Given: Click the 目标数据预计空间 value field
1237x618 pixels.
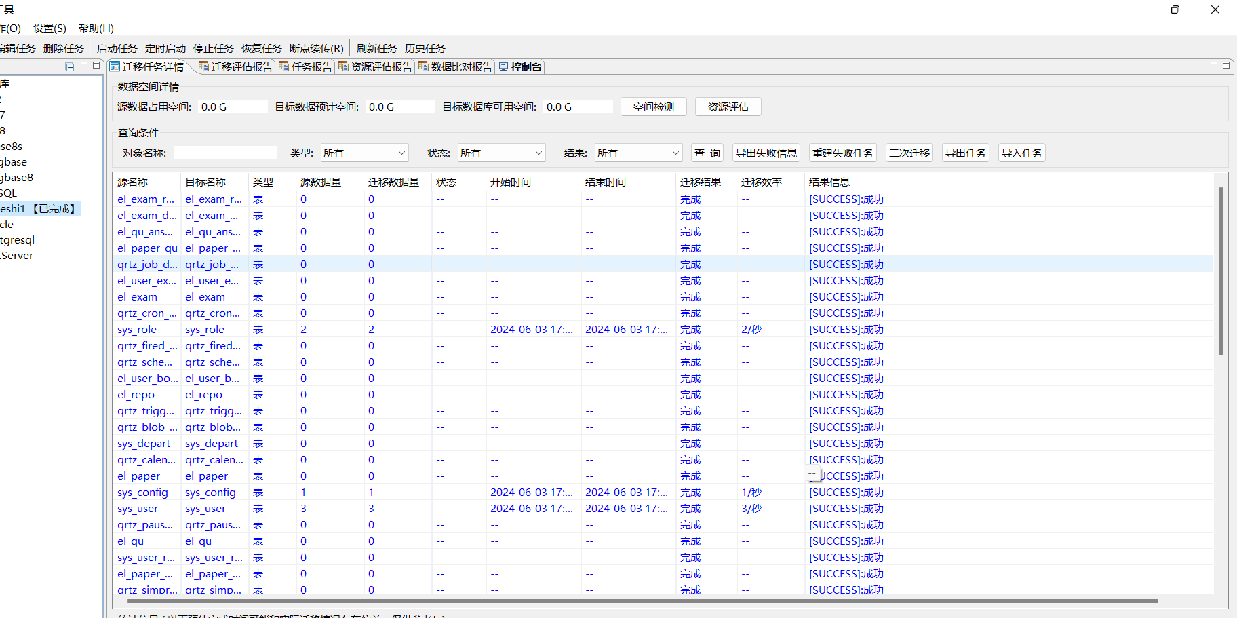Looking at the screenshot, I should (x=400, y=107).
